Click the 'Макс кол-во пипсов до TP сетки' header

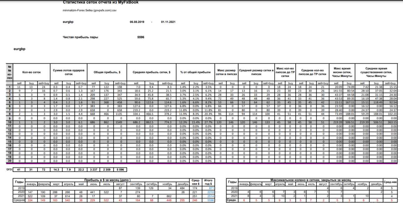click(x=285, y=72)
